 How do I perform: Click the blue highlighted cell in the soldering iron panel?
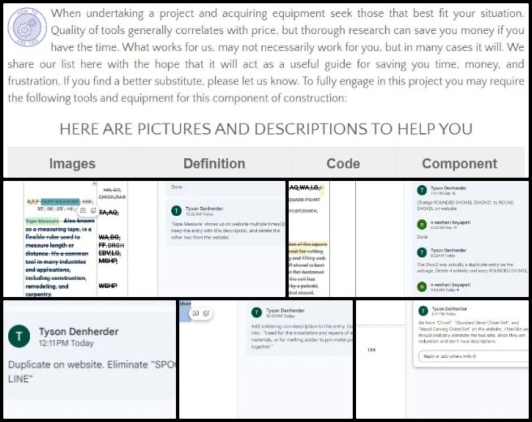[185, 312]
